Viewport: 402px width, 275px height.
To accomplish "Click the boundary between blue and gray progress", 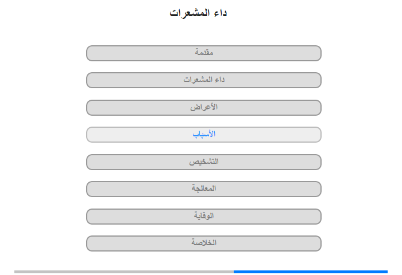I will point(234,272).
